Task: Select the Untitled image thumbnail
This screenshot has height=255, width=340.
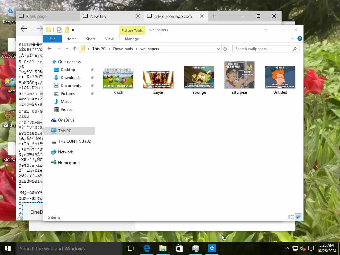Action: 280,77
